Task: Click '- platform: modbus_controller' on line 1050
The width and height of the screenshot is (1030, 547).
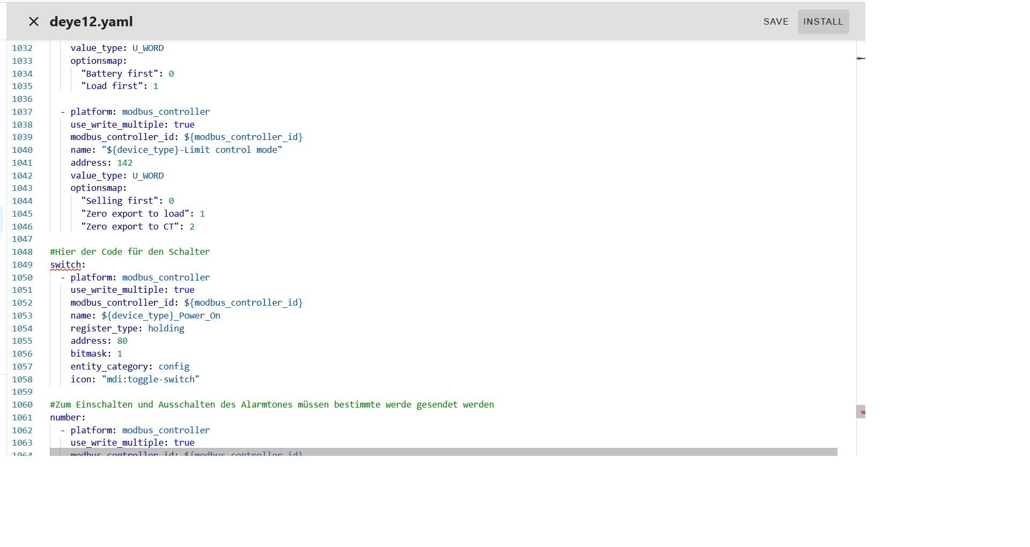Action: click(135, 277)
